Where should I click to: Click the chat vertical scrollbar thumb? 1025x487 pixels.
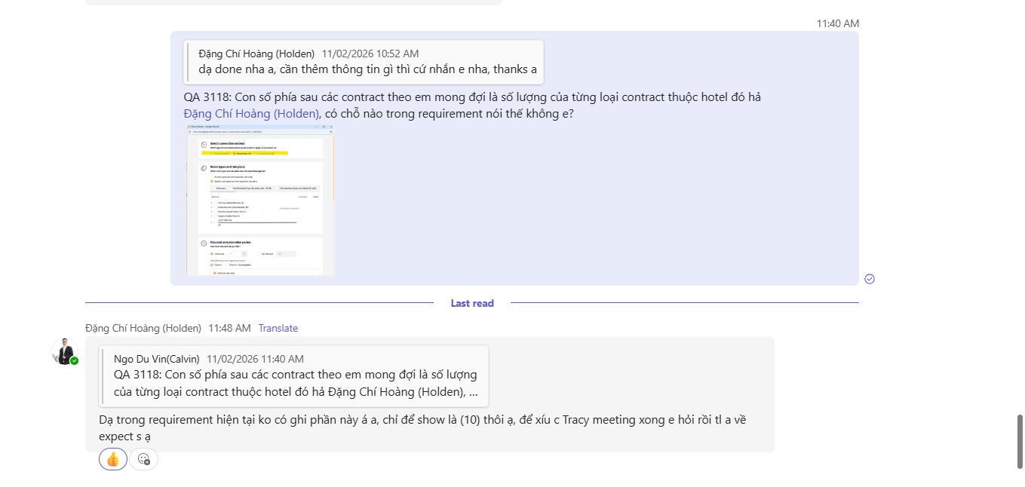[x=1020, y=441]
